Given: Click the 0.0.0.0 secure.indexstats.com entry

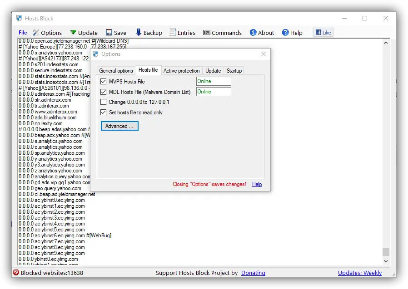Looking at the screenshot, I should (x=50, y=70).
